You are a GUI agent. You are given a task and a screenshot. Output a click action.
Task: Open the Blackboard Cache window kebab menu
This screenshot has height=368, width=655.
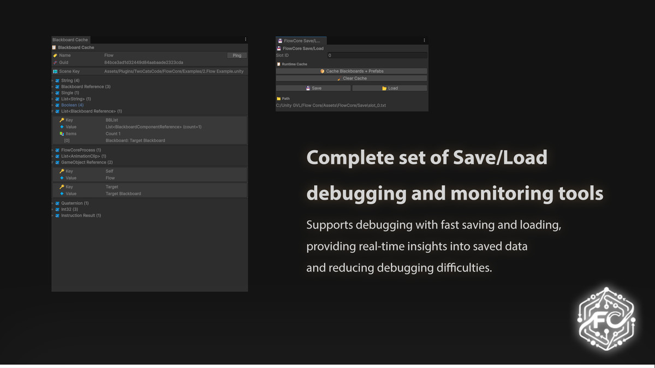[246, 39]
